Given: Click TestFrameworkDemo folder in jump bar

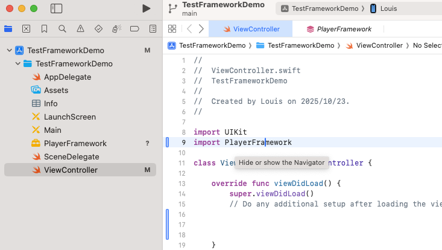Looking at the screenshot, I should (295, 45).
